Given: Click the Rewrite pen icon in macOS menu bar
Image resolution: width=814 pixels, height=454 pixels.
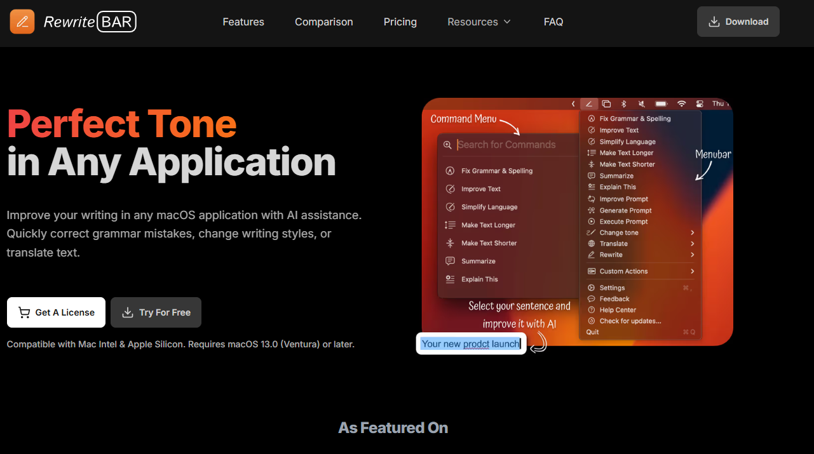Looking at the screenshot, I should tap(589, 104).
